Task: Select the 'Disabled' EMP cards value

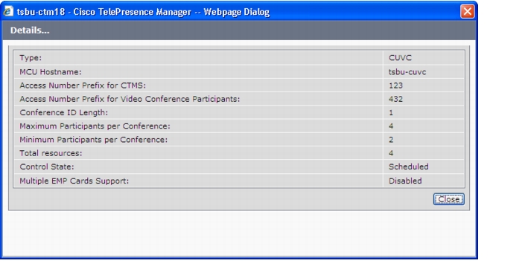Action: click(405, 181)
